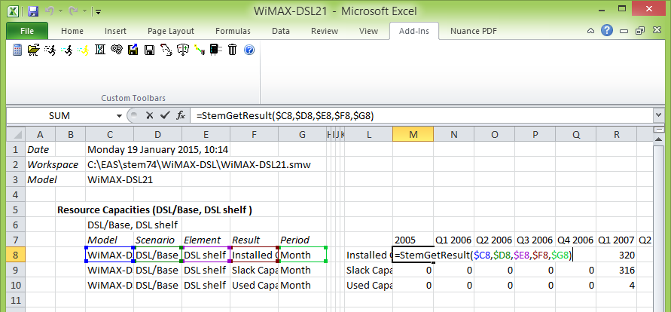Open Customize Quick Access Toolbar dropdown
Image resolution: width=671 pixels, height=312 pixels.
point(99,11)
